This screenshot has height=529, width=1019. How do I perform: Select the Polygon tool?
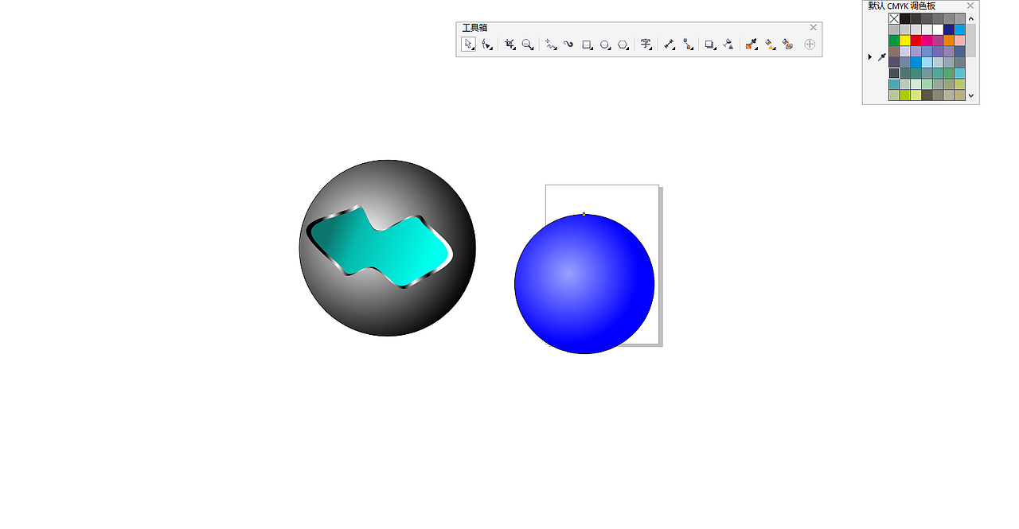pos(624,45)
